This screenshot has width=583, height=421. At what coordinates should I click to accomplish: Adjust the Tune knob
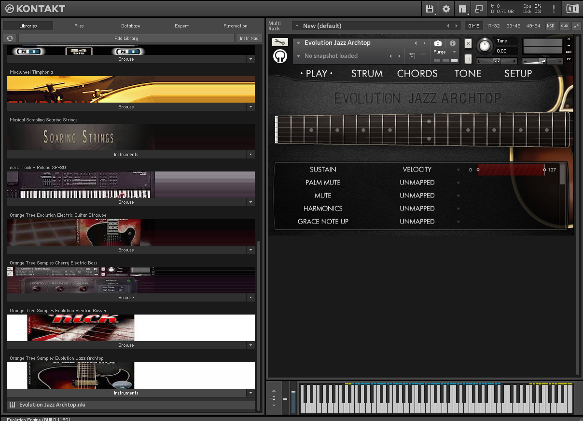[x=485, y=46]
